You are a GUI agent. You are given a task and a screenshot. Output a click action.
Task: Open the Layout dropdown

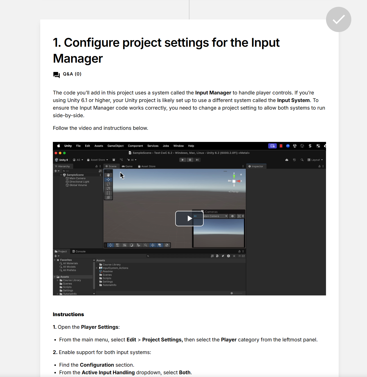coord(315,160)
